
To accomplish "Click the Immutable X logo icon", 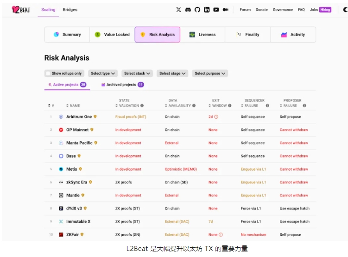I will pos(61,221).
